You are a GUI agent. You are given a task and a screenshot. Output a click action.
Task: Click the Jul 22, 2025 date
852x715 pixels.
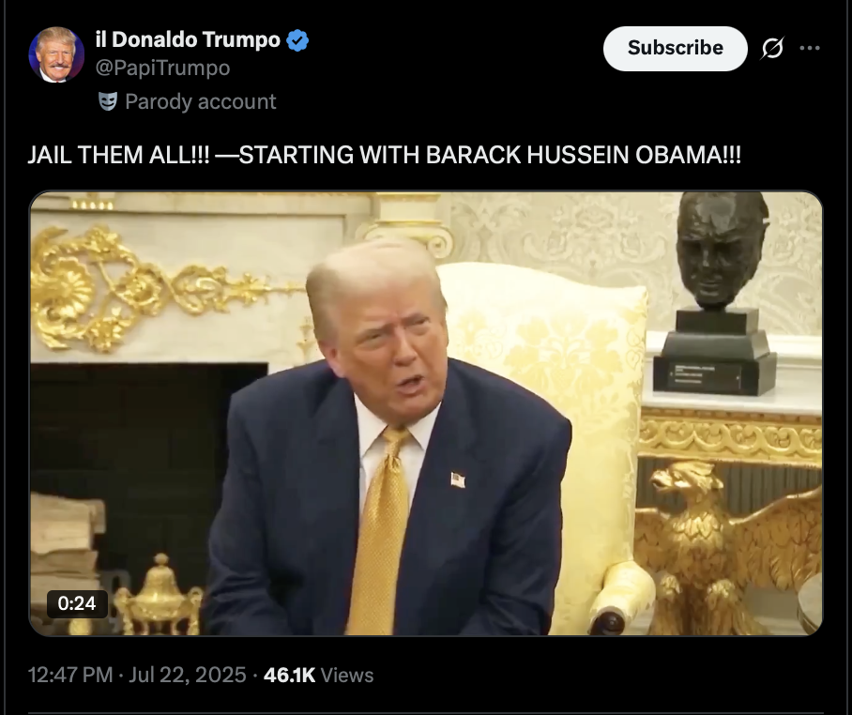pyautogui.click(x=188, y=675)
